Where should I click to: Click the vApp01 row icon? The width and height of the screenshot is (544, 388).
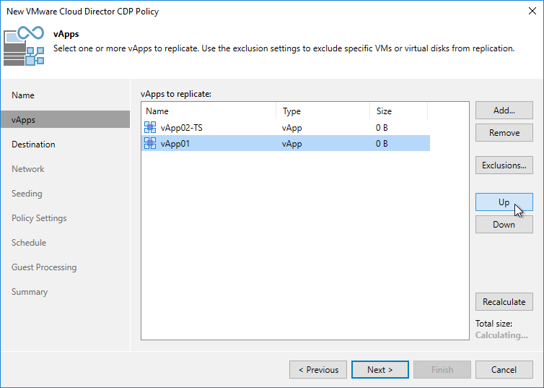pos(150,143)
